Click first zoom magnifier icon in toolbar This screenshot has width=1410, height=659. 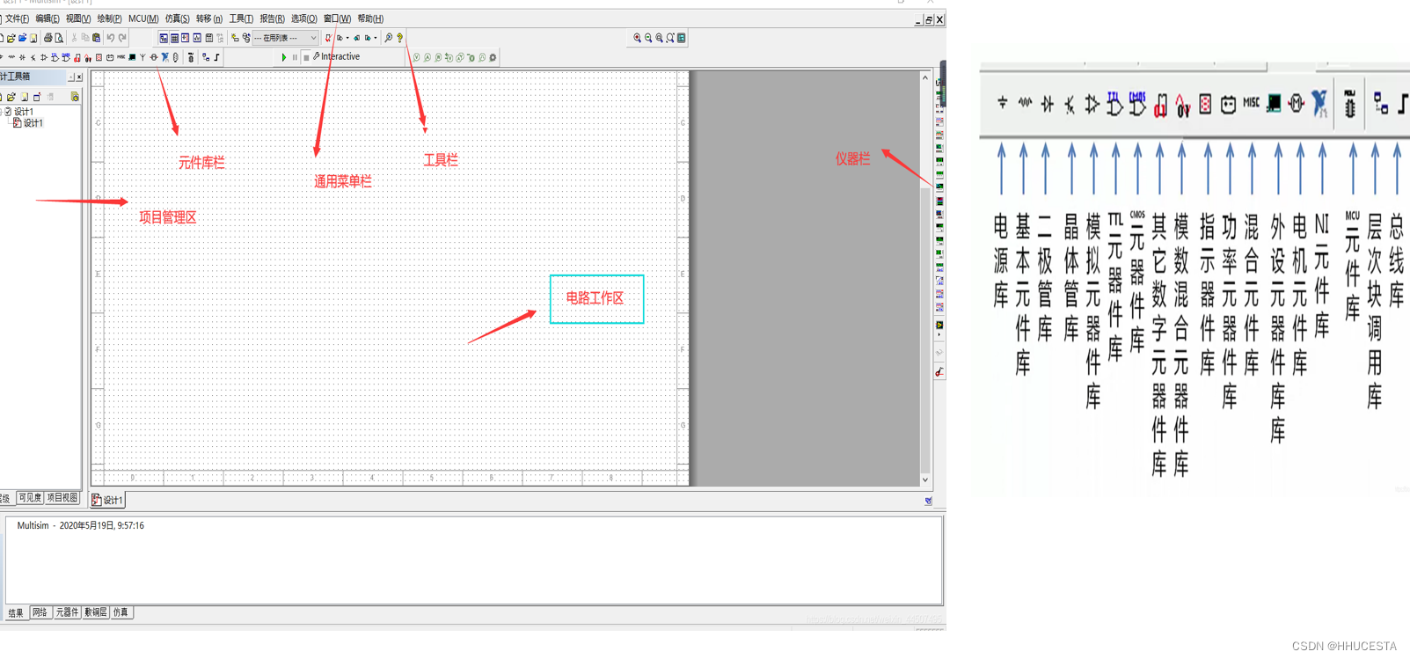tap(637, 38)
